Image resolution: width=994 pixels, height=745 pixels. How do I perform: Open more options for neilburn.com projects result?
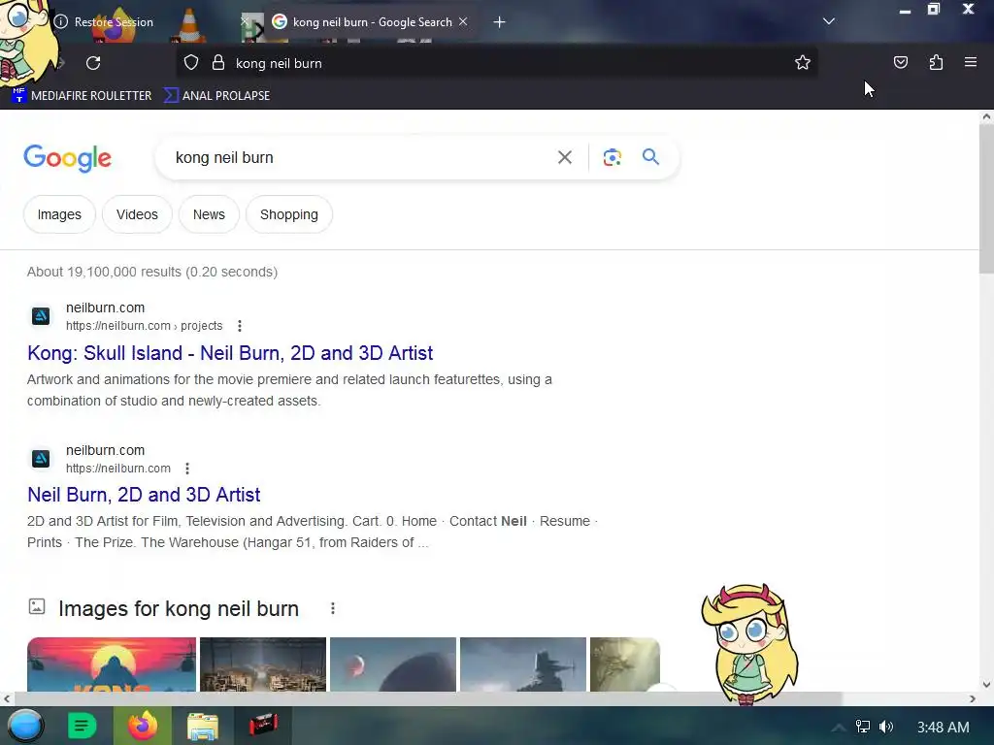click(240, 326)
